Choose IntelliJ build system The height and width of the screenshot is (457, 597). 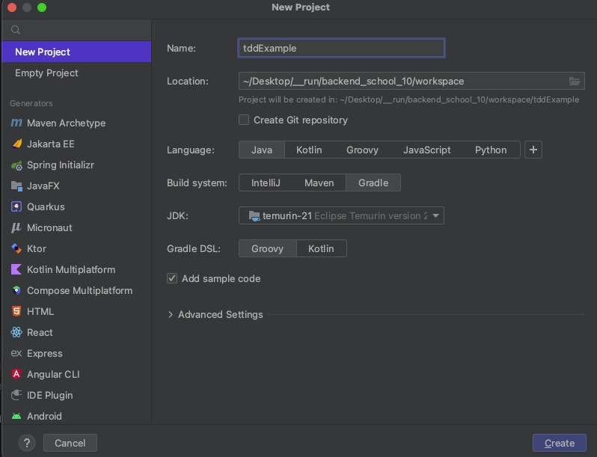coord(266,183)
